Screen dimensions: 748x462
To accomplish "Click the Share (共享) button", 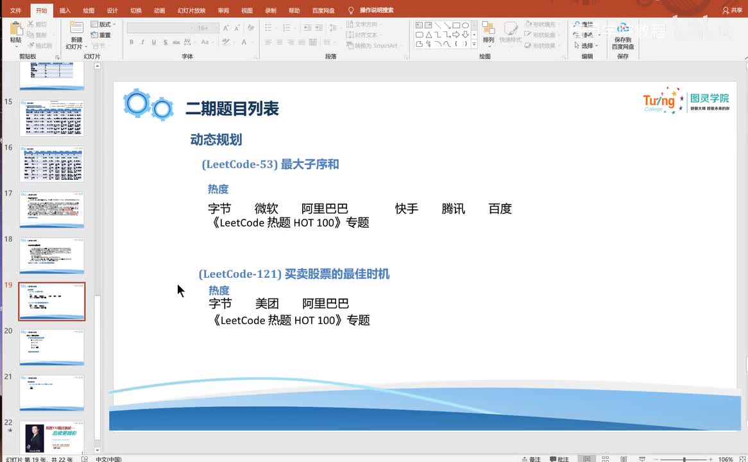I will pyautogui.click(x=732, y=10).
